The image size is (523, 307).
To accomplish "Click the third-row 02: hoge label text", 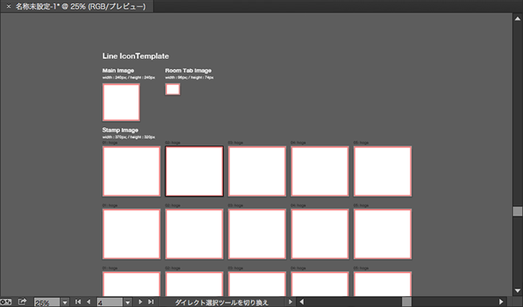I will [173, 268].
